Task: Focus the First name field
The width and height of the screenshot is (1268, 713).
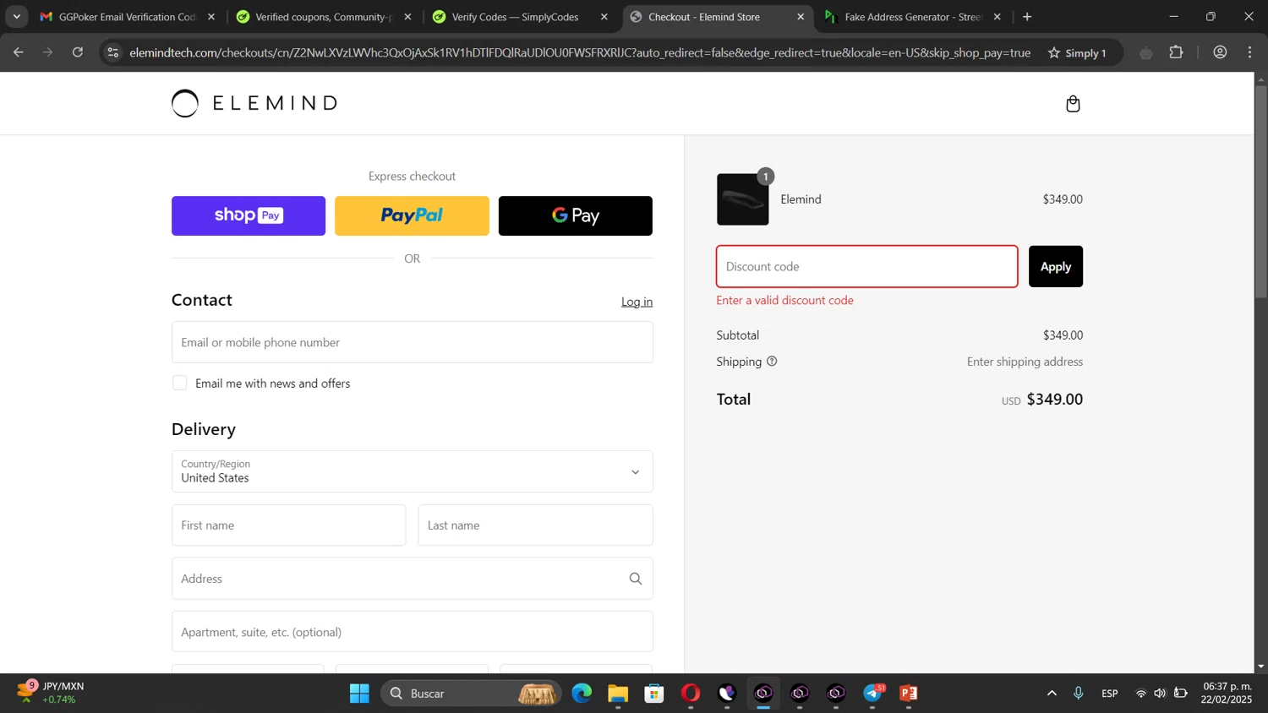Action: (x=288, y=525)
